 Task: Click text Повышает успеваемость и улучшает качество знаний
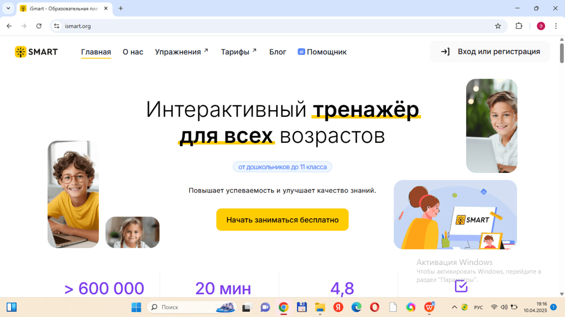click(x=282, y=190)
